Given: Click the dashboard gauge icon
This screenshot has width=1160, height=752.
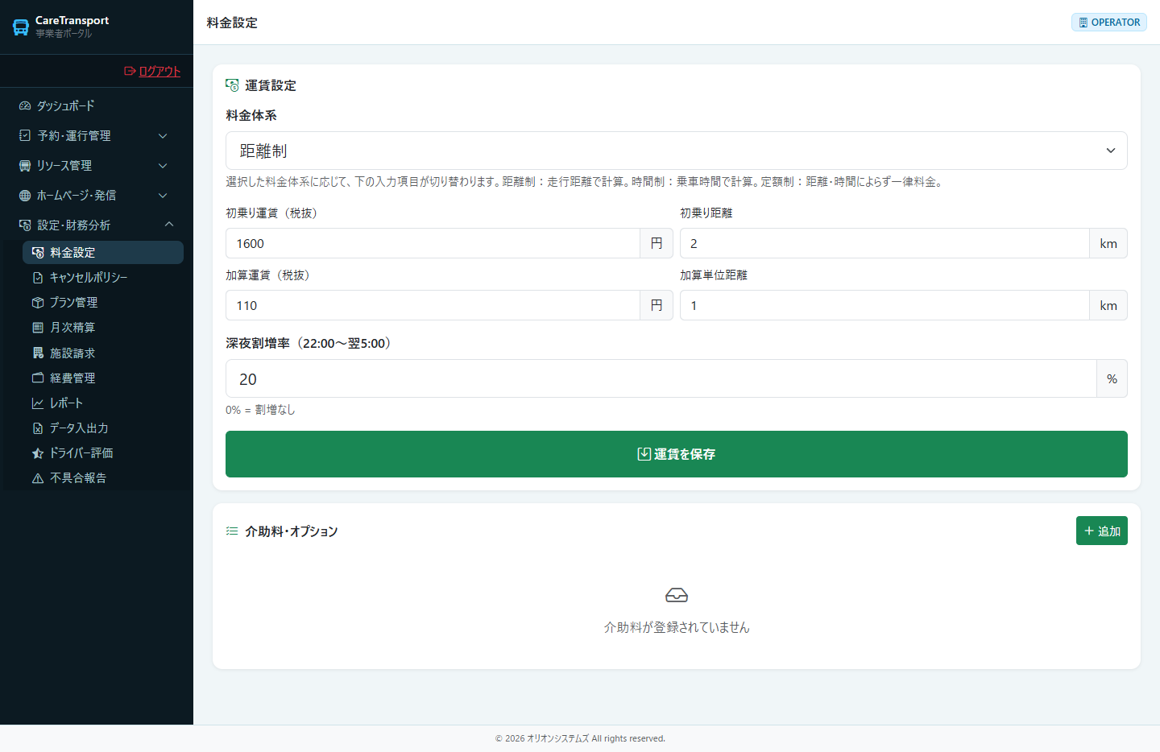Looking at the screenshot, I should [x=25, y=106].
